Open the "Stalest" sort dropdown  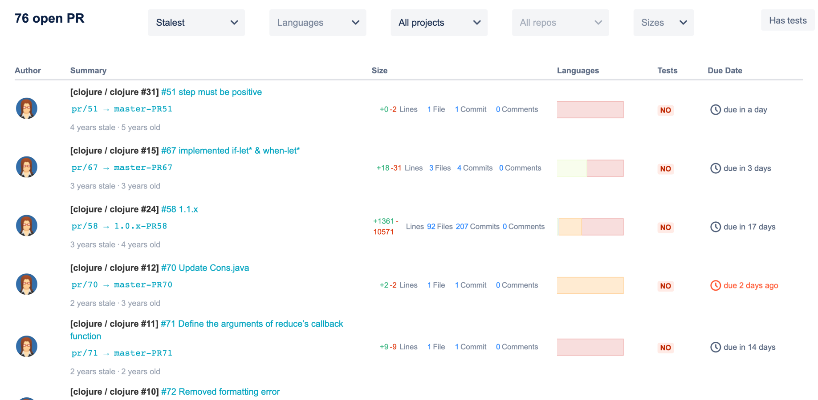tap(196, 22)
